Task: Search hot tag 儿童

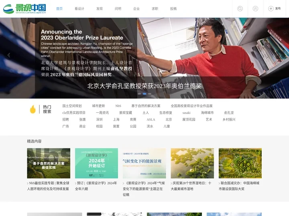Action: coord(167,126)
